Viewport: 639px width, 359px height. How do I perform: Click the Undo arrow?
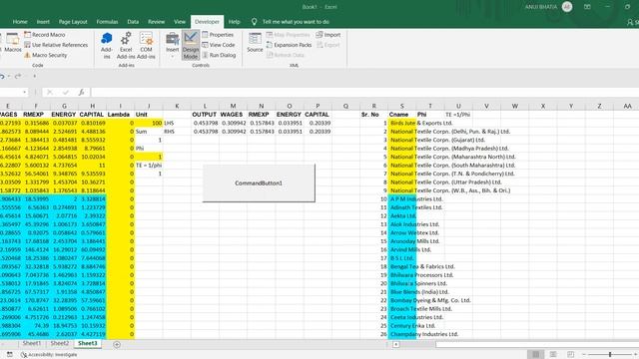2,76
